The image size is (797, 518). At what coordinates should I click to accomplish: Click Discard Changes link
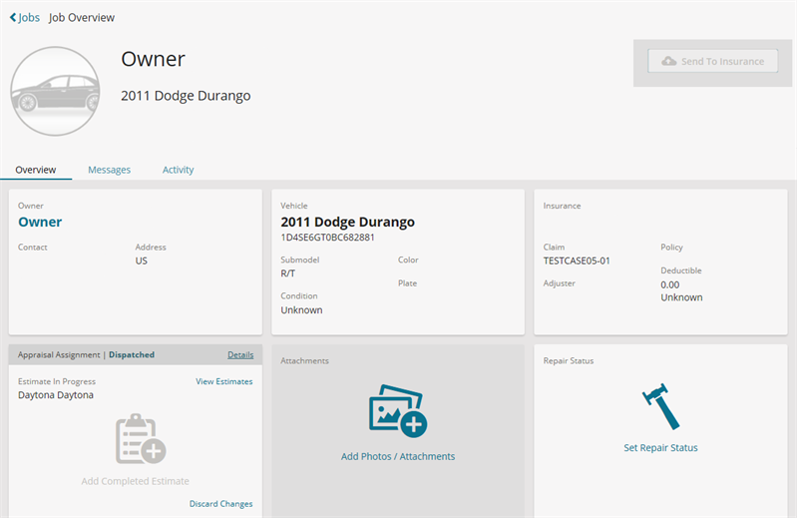click(221, 504)
